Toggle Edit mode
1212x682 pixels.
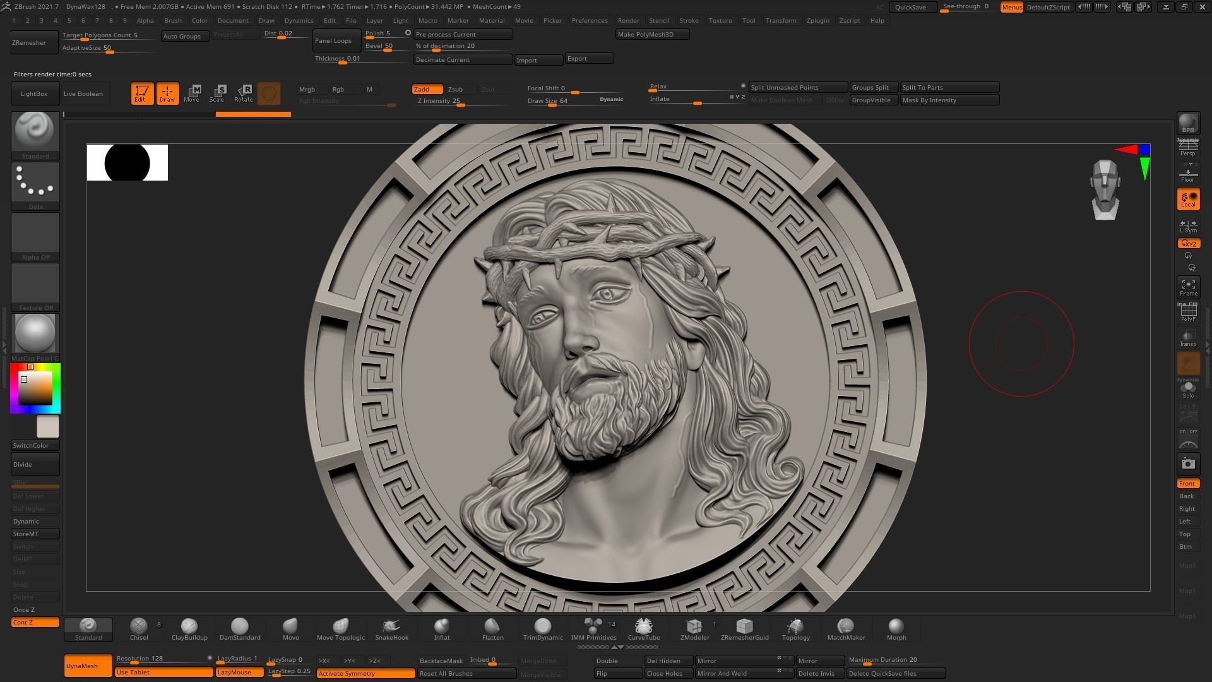coord(142,93)
